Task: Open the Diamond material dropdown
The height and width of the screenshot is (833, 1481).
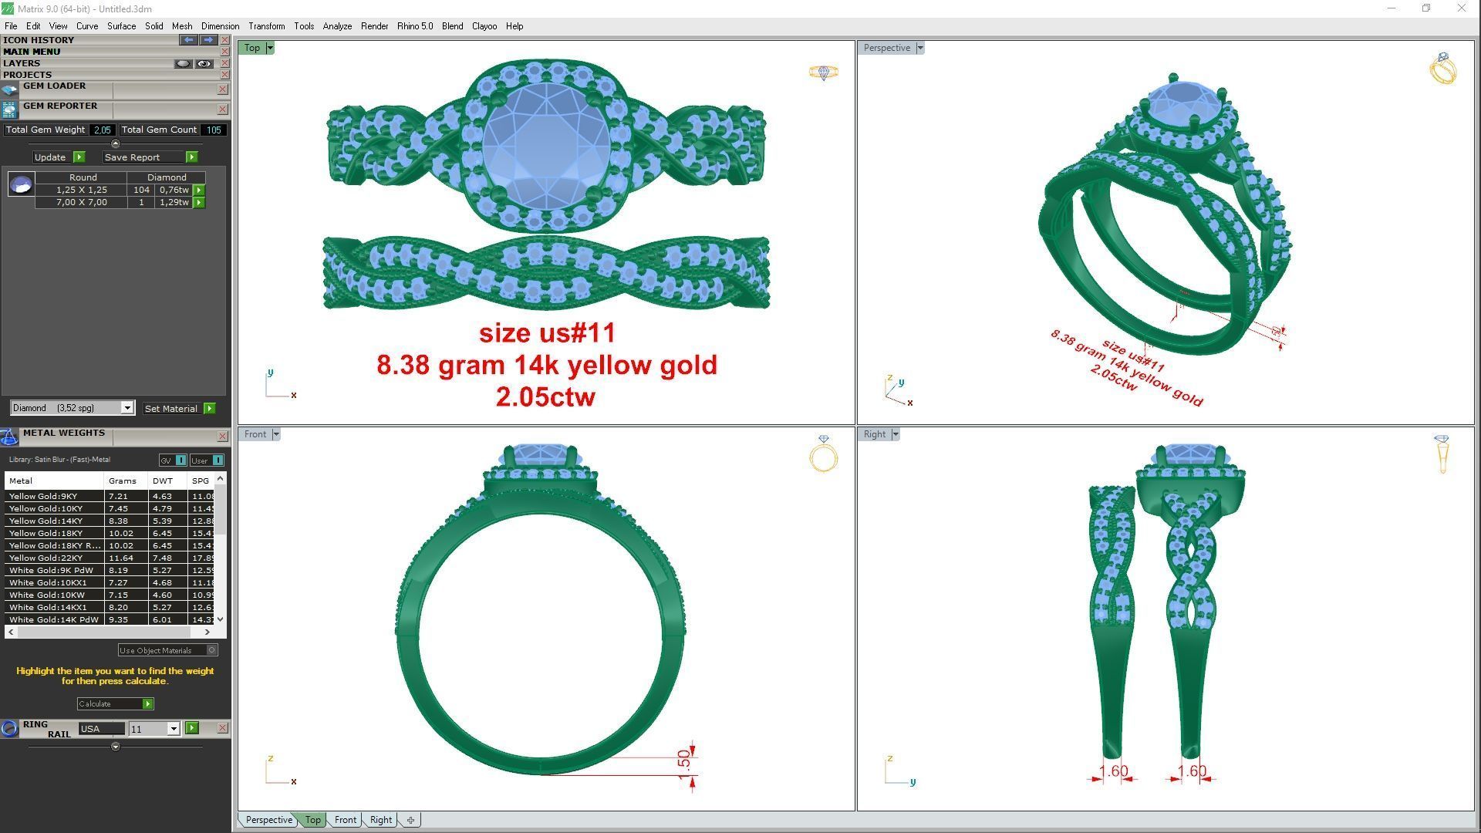Action: pos(127,408)
